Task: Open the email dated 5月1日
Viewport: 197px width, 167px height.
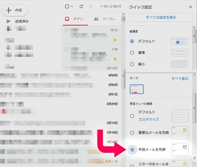Action: [x=61, y=94]
